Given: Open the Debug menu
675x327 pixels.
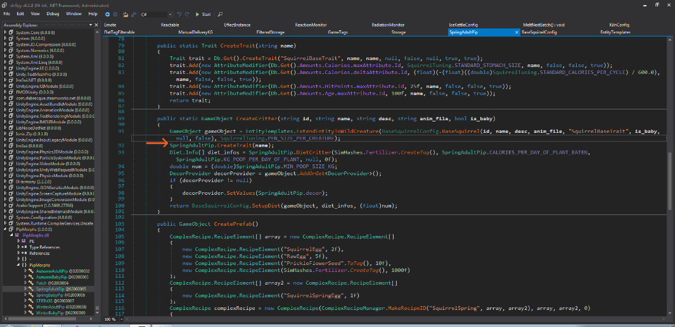Looking at the screenshot, I should pyautogui.click(x=53, y=13).
